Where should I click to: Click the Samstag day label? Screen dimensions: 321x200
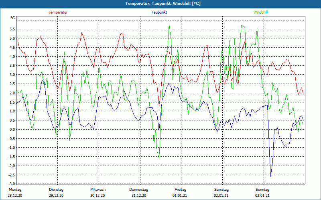pyautogui.click(x=221, y=190)
